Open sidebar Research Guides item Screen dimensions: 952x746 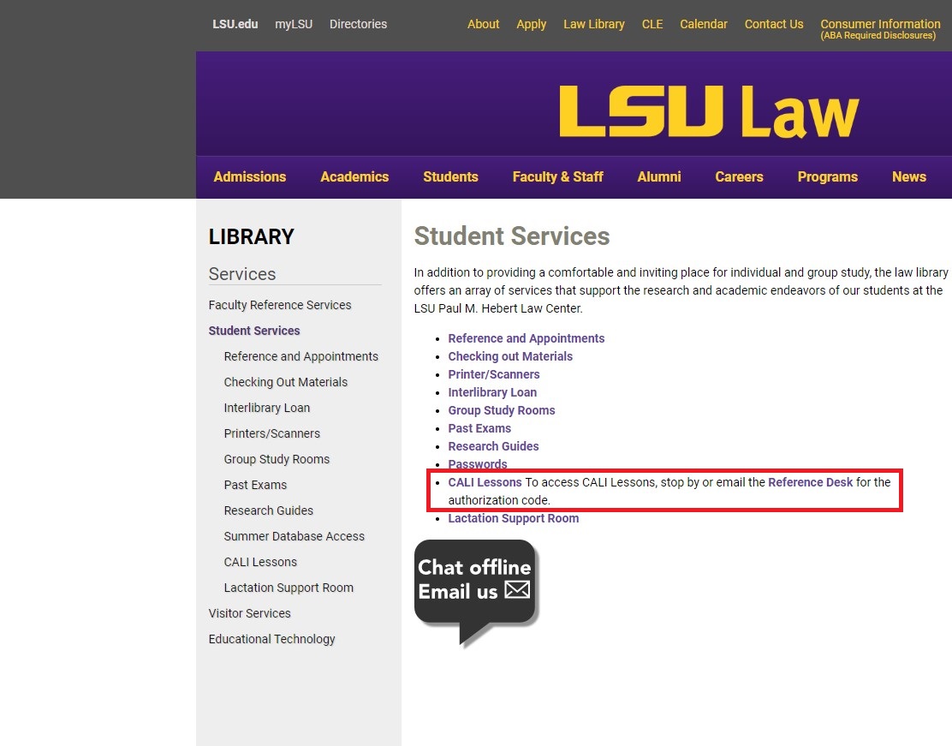[269, 510]
